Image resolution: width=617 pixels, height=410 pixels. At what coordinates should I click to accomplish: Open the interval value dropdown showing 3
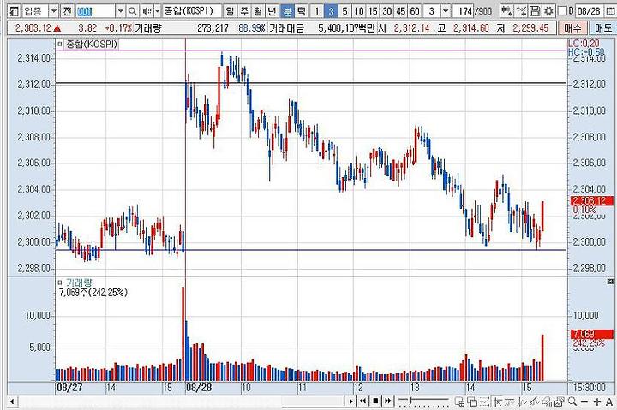[445, 11]
